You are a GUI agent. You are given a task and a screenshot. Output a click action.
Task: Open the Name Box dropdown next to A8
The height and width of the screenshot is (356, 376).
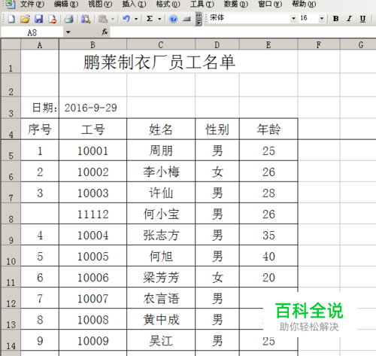(68, 32)
